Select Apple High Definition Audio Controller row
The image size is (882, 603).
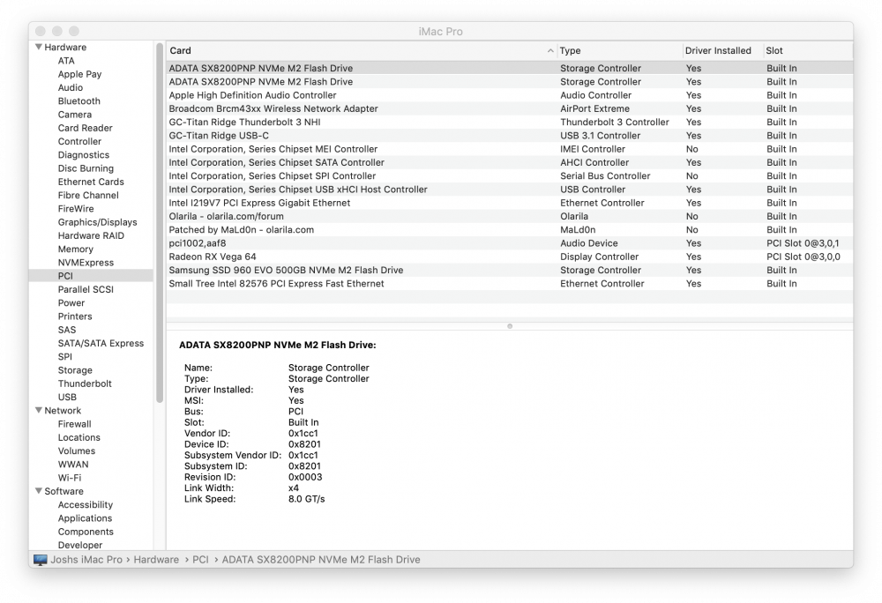pyautogui.click(x=510, y=95)
